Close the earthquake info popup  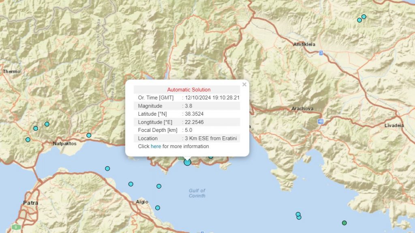pos(244,85)
